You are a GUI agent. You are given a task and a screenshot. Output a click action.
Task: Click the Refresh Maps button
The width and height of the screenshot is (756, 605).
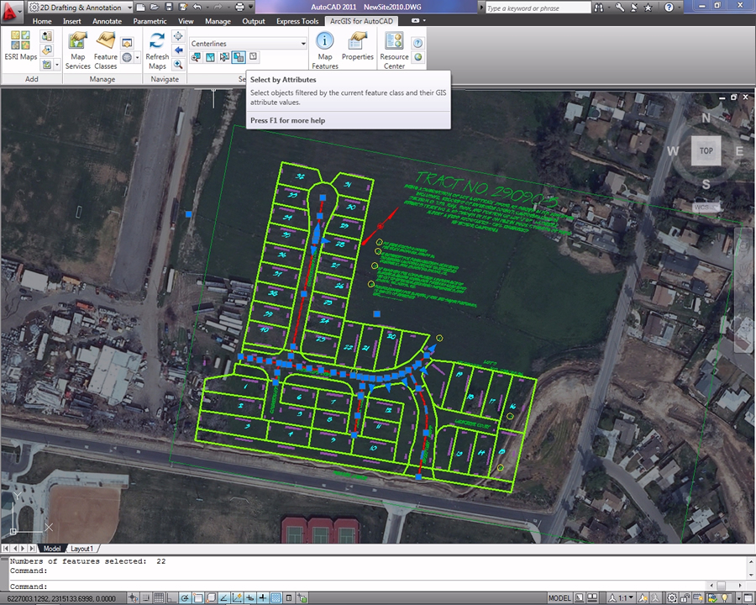click(x=157, y=50)
